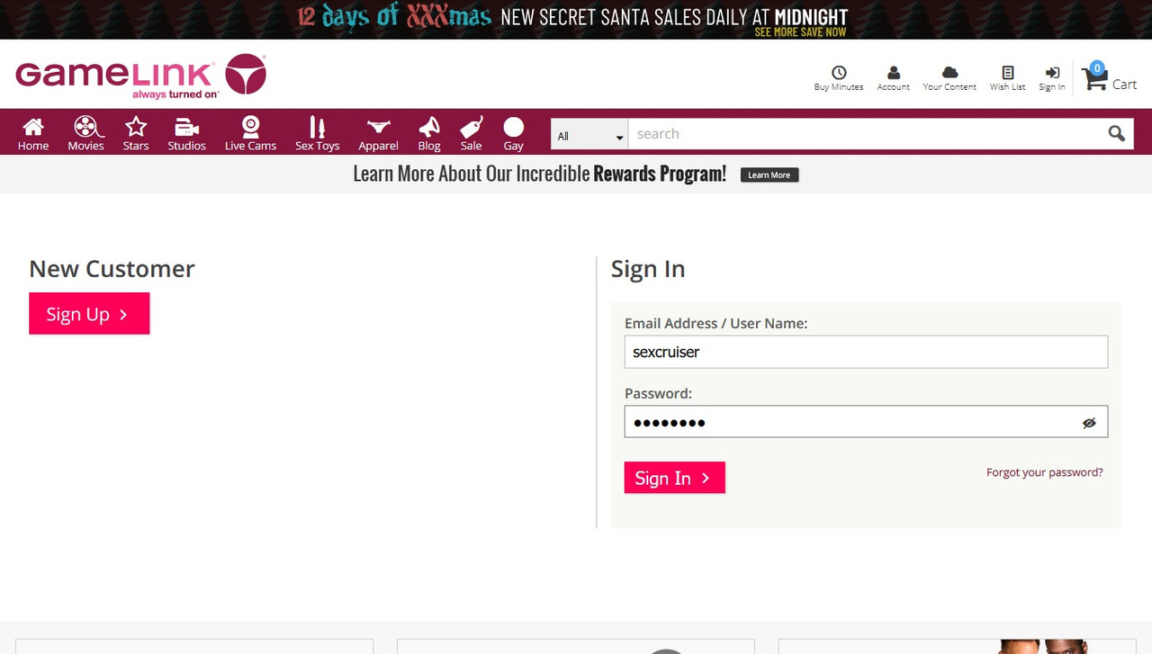Open Forgot your password link
1152x654 pixels.
(1044, 472)
